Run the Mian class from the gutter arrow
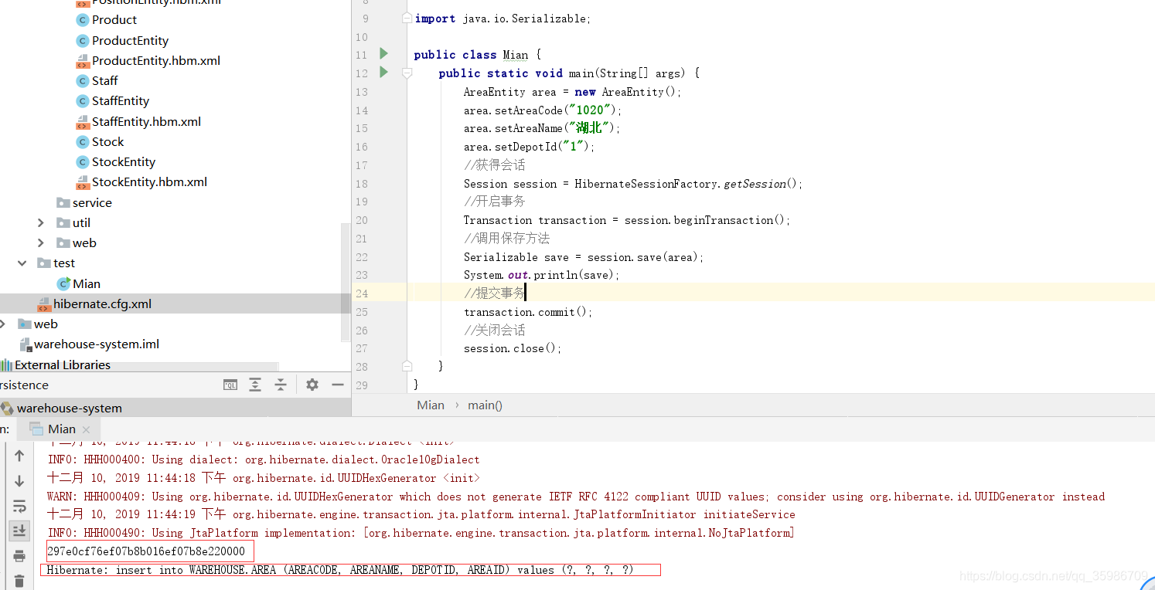This screenshot has width=1155, height=590. 384,53
